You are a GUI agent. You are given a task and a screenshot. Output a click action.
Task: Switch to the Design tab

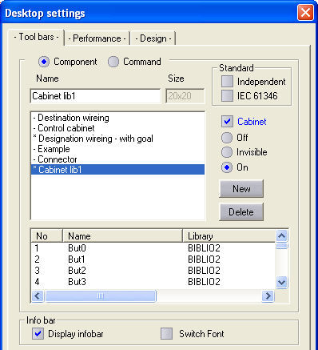(153, 38)
